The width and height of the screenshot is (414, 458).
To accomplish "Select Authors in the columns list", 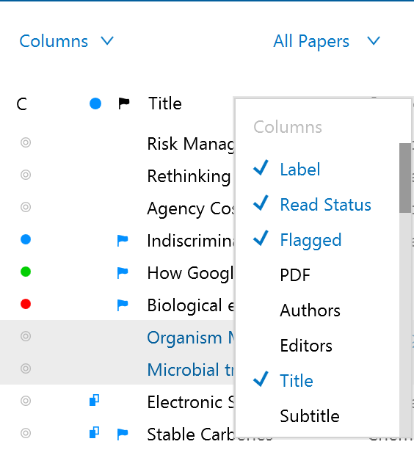I will 310,310.
